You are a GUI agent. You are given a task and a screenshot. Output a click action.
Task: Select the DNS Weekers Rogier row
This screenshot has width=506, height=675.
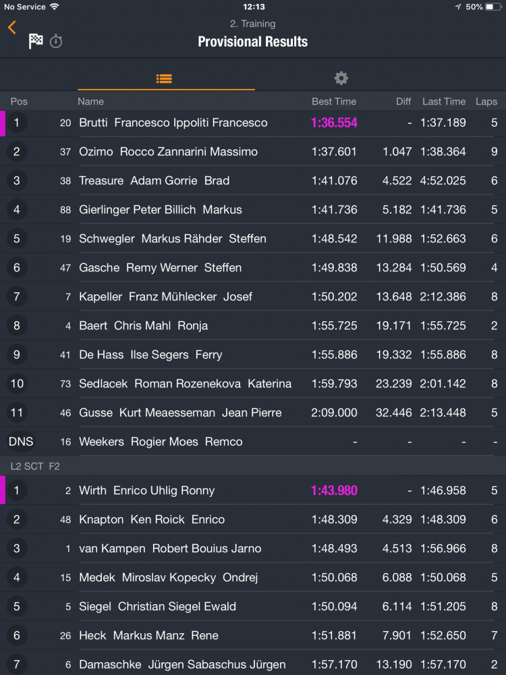click(x=253, y=441)
